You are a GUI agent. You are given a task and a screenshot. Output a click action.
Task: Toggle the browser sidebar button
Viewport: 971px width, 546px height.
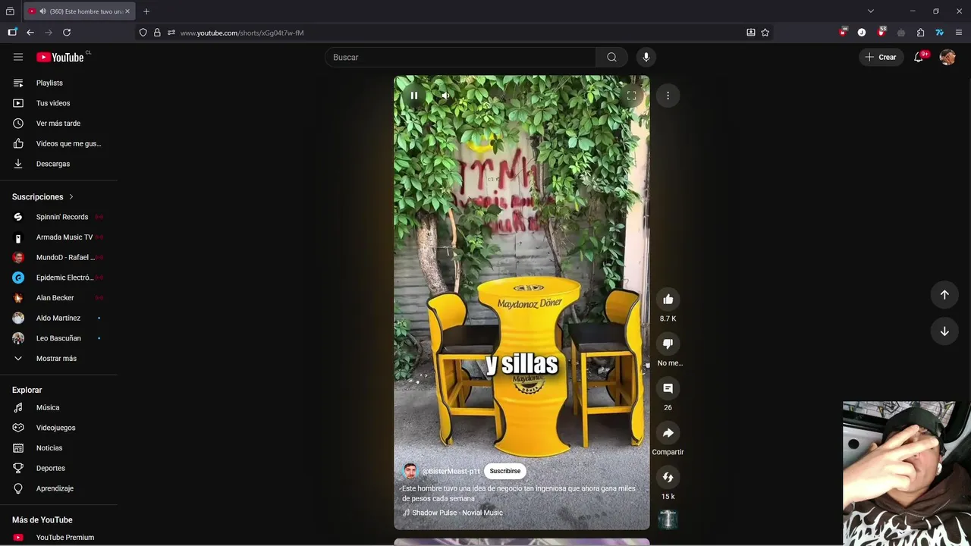12,33
